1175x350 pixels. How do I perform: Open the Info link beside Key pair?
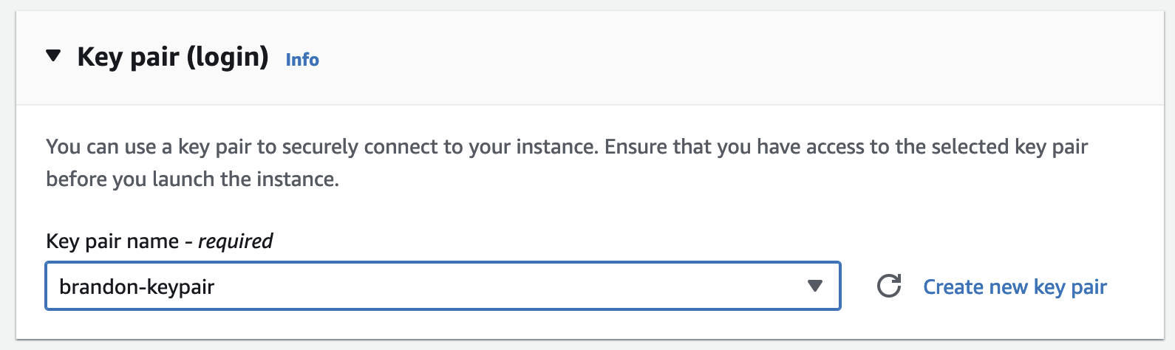[x=302, y=60]
